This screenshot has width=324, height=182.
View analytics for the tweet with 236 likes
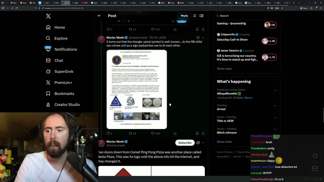coord(175,29)
